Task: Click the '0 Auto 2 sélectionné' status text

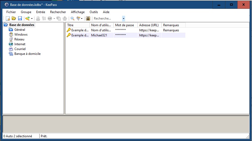Action: (x=18, y=136)
